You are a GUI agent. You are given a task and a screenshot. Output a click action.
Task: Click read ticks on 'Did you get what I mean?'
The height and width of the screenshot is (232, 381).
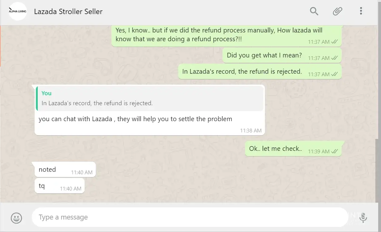pos(335,58)
